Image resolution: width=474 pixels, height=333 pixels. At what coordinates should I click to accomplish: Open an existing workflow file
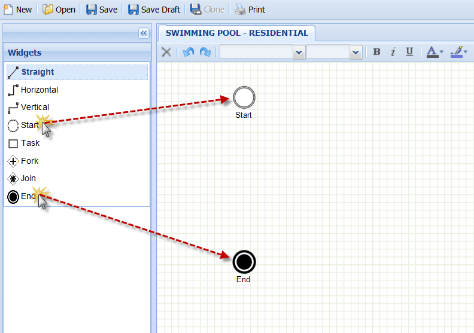pyautogui.click(x=59, y=10)
